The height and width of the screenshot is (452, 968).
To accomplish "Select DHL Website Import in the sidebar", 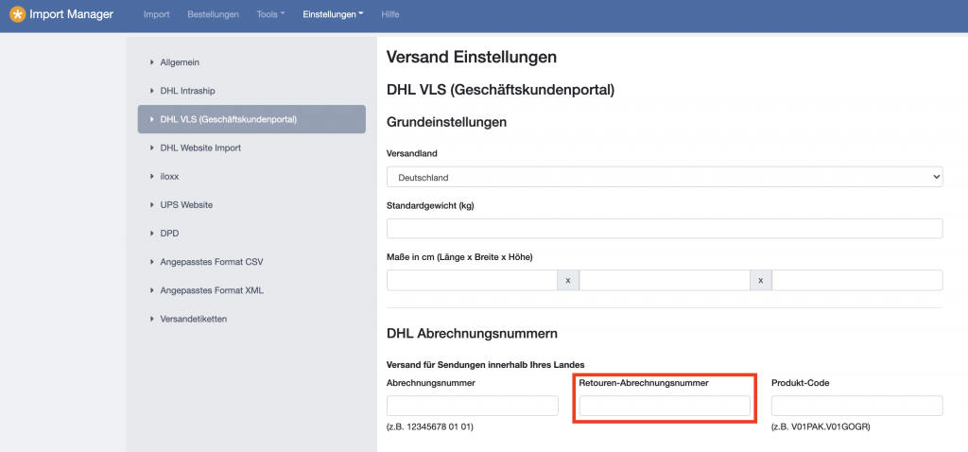I will (200, 148).
